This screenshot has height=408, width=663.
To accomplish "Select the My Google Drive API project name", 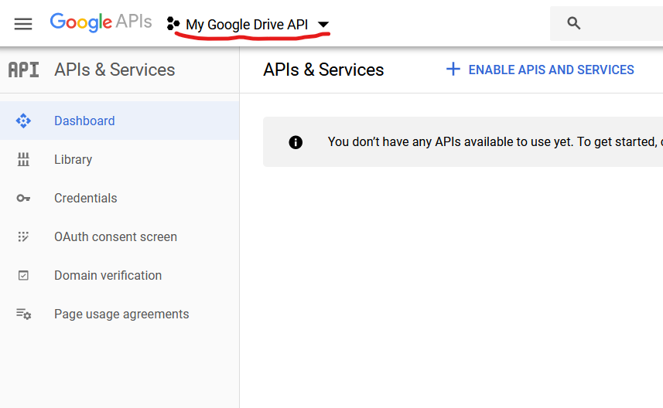I will coord(246,25).
